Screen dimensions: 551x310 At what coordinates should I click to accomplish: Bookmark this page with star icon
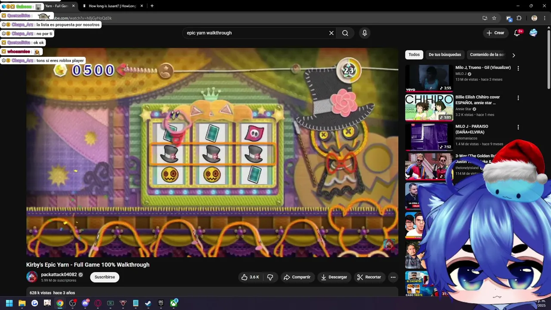[494, 18]
